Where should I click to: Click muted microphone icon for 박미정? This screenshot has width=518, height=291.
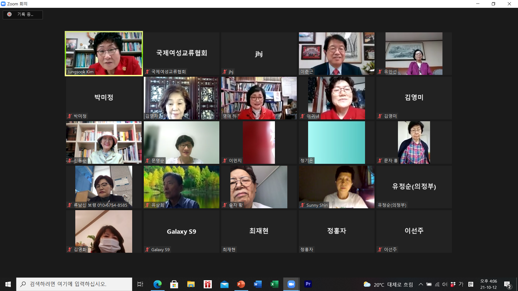pos(70,116)
